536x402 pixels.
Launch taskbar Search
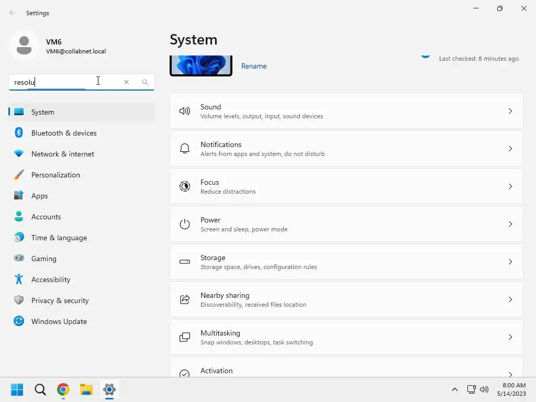40,389
